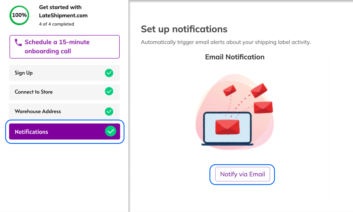Click the rightmost flying red envelope
Screen dimensions: 353x212
[x=263, y=107]
